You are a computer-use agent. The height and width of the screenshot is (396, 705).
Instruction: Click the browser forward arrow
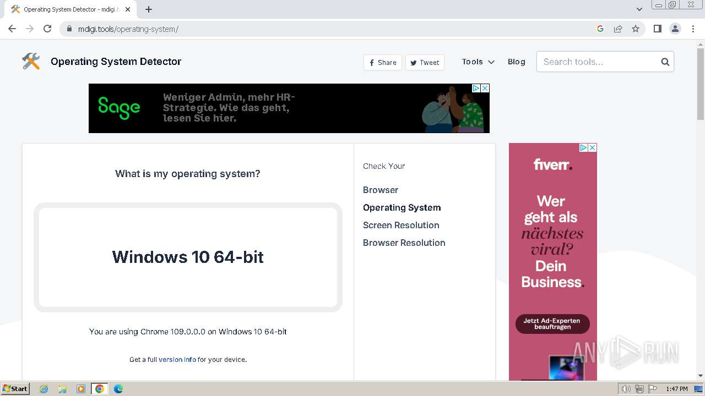(x=30, y=29)
